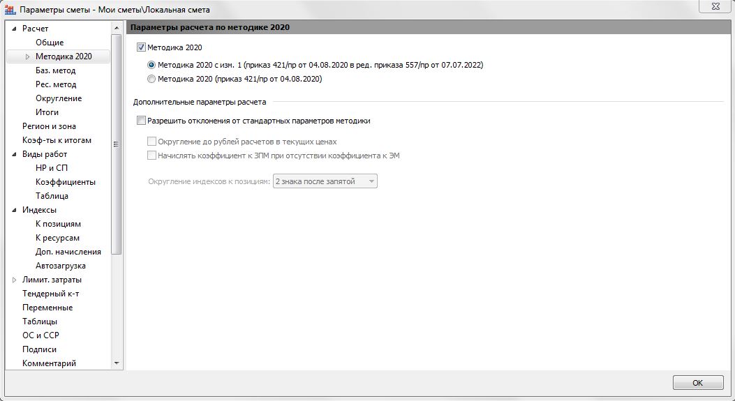Toggle Округление до рублей расчетов checkbox
This screenshot has width=735, height=401.
[x=151, y=142]
